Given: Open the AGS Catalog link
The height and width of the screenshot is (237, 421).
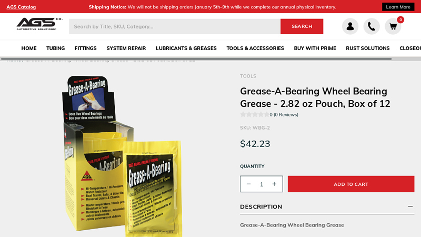Looking at the screenshot, I should tap(21, 7).
